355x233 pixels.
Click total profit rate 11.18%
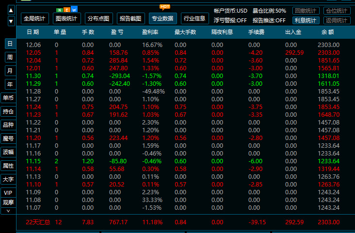tap(152, 222)
